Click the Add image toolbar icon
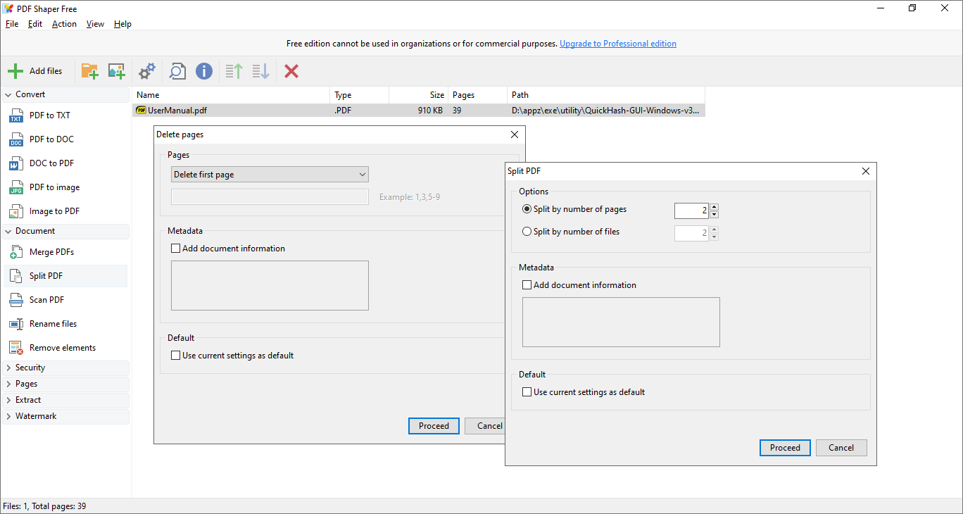This screenshot has width=963, height=514. click(116, 71)
